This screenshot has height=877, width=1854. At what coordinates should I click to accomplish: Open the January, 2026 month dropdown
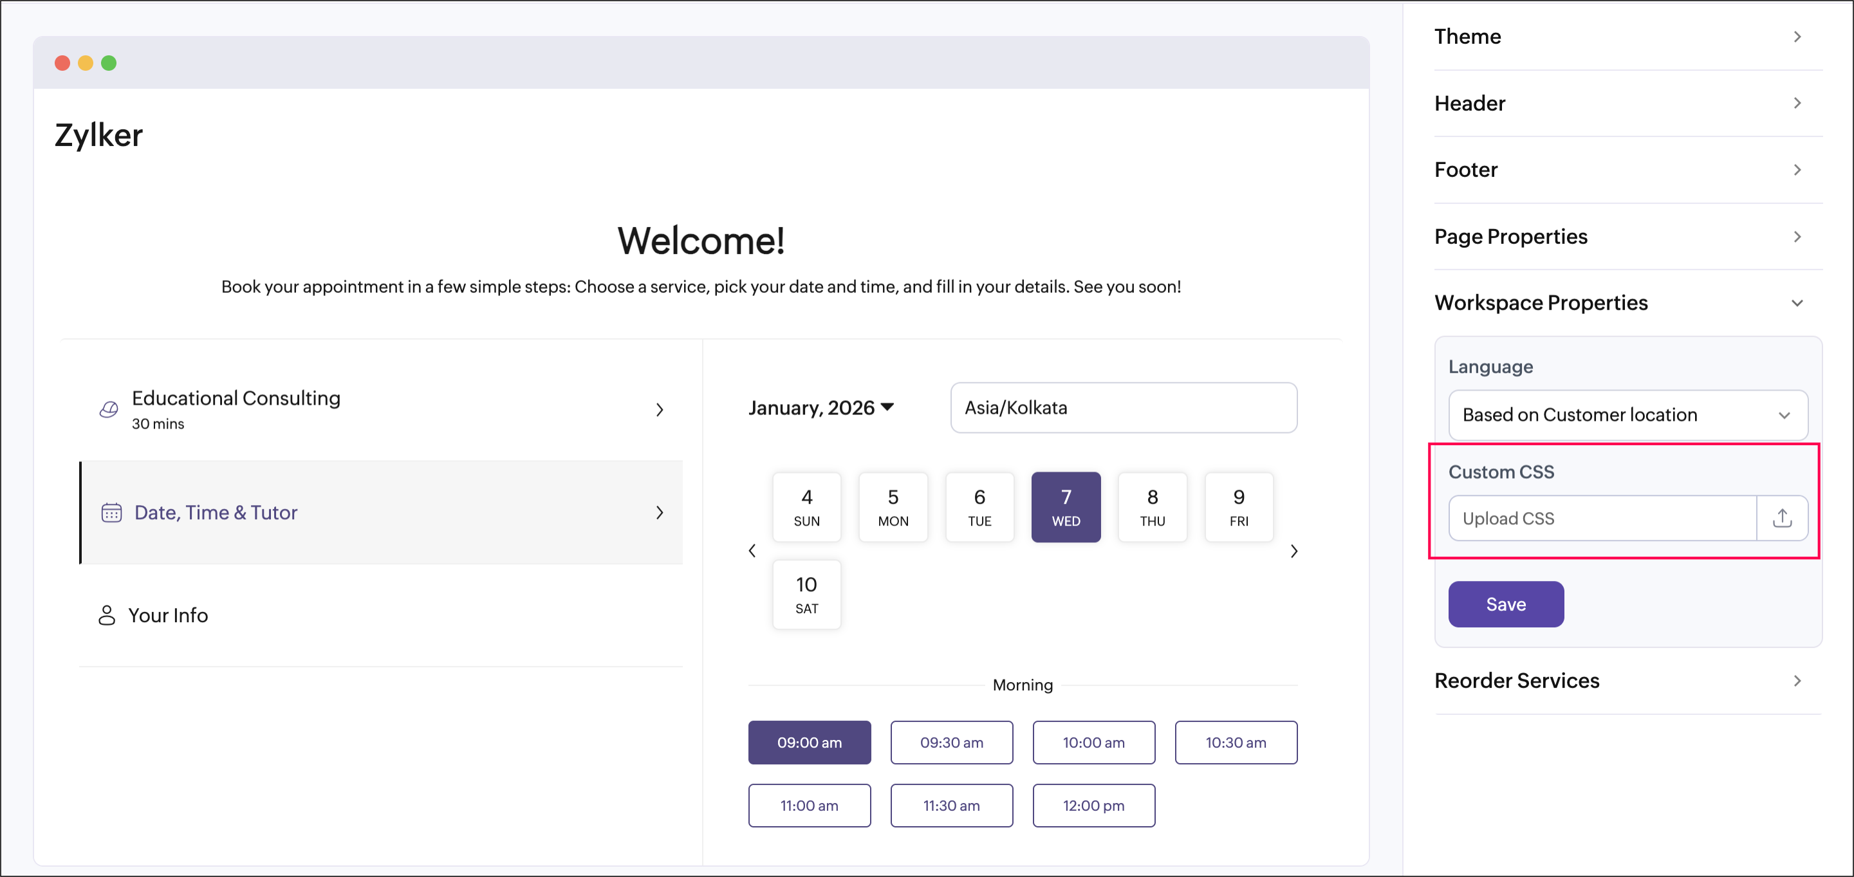click(x=820, y=408)
